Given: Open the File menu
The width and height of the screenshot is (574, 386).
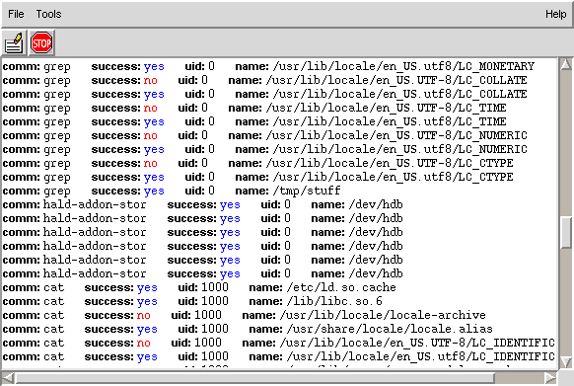Looking at the screenshot, I should [x=16, y=14].
